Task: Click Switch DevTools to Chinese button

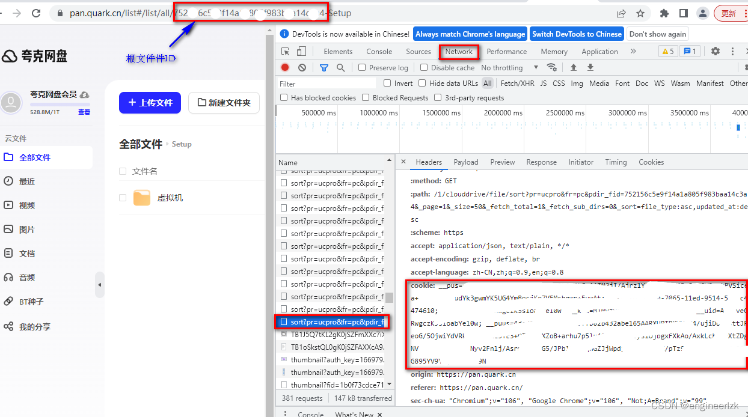Action: pyautogui.click(x=577, y=34)
